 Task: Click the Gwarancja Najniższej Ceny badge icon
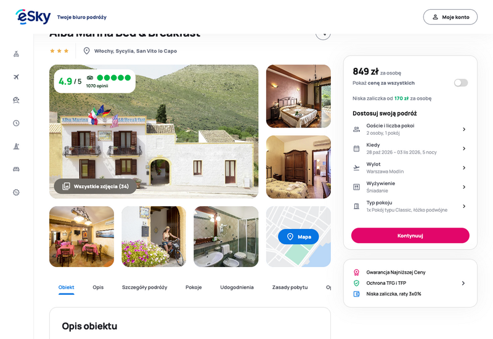pyautogui.click(x=356, y=273)
